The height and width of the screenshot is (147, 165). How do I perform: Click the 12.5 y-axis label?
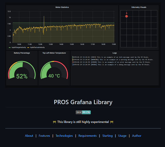pyautogui.click(x=9, y=11)
